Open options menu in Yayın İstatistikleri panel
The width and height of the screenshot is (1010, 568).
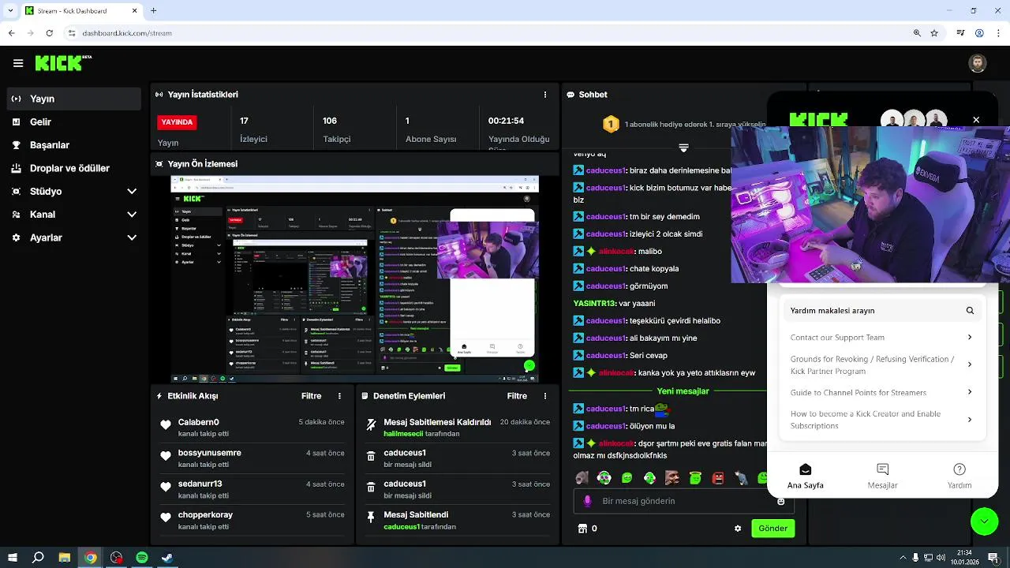(544, 95)
